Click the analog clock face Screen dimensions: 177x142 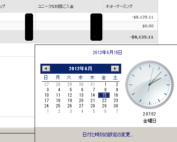click(150, 84)
